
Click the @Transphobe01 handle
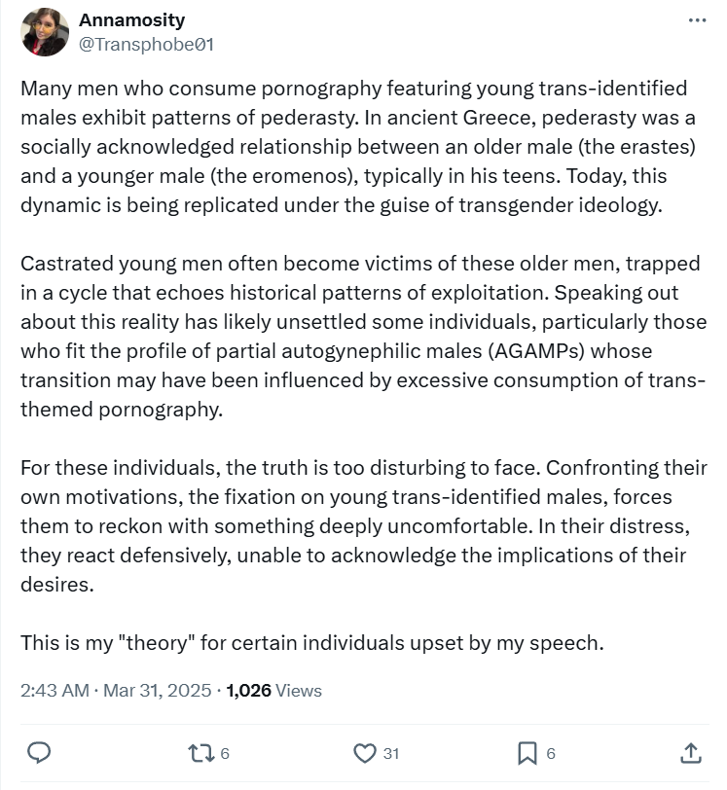coord(146,44)
